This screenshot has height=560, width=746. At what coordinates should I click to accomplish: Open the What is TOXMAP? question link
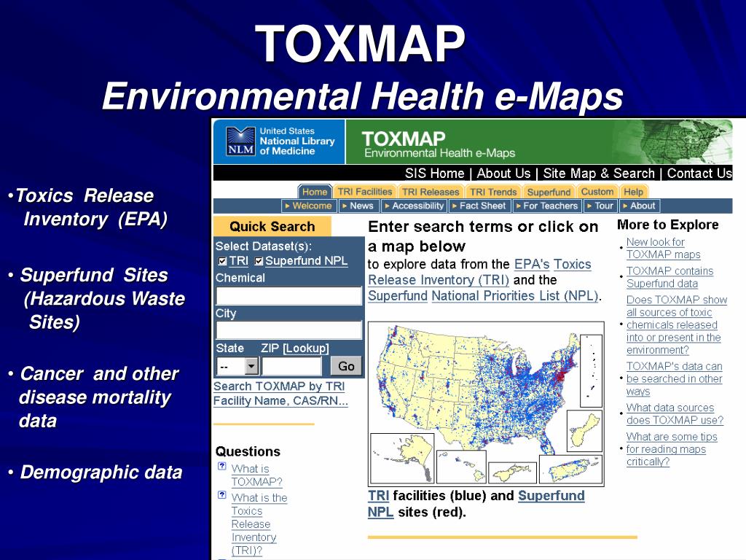pyautogui.click(x=256, y=475)
